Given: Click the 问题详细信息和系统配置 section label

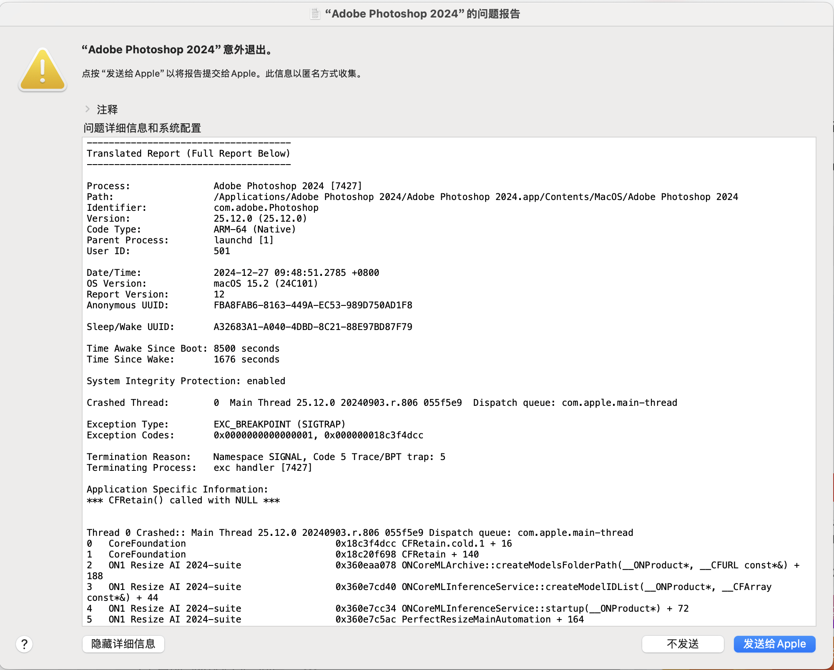Looking at the screenshot, I should pos(142,128).
